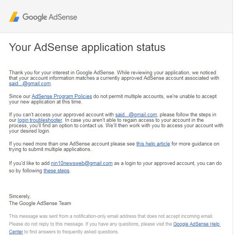Open the AdSense Program Policies link
235x235 pixels.
(x=61, y=96)
